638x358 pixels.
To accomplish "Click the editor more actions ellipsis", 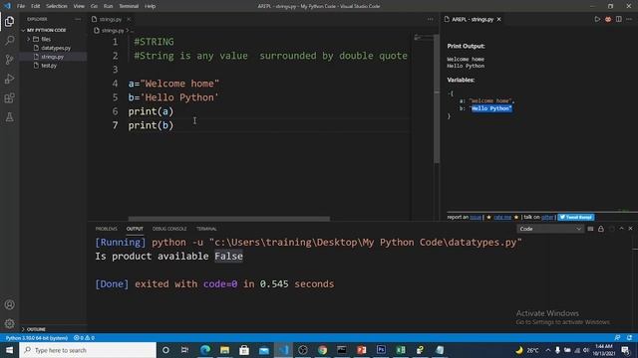I will coord(430,19).
